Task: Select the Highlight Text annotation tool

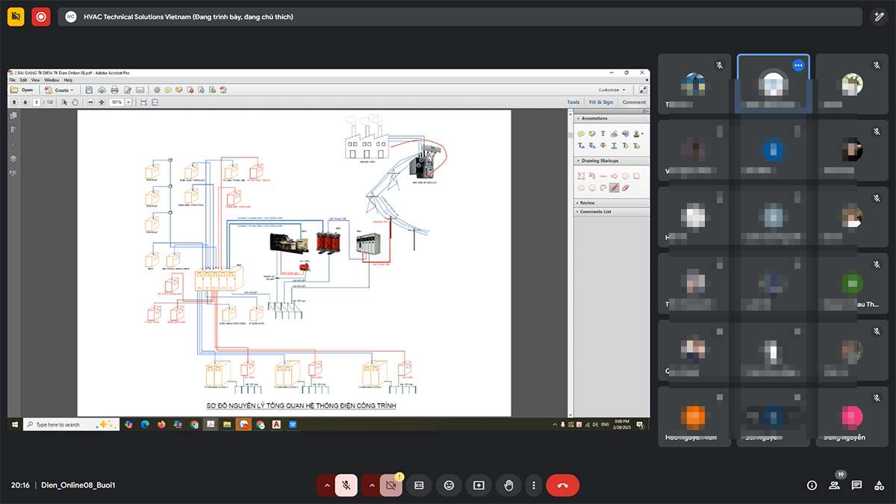Action: tap(592, 134)
